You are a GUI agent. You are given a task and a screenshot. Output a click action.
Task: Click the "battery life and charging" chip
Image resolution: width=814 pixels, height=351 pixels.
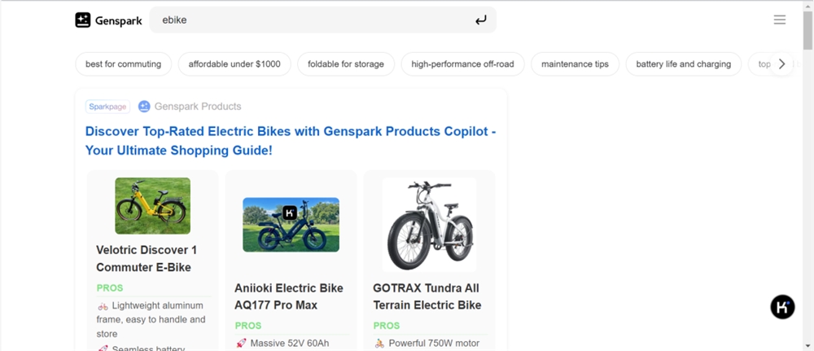click(x=684, y=64)
